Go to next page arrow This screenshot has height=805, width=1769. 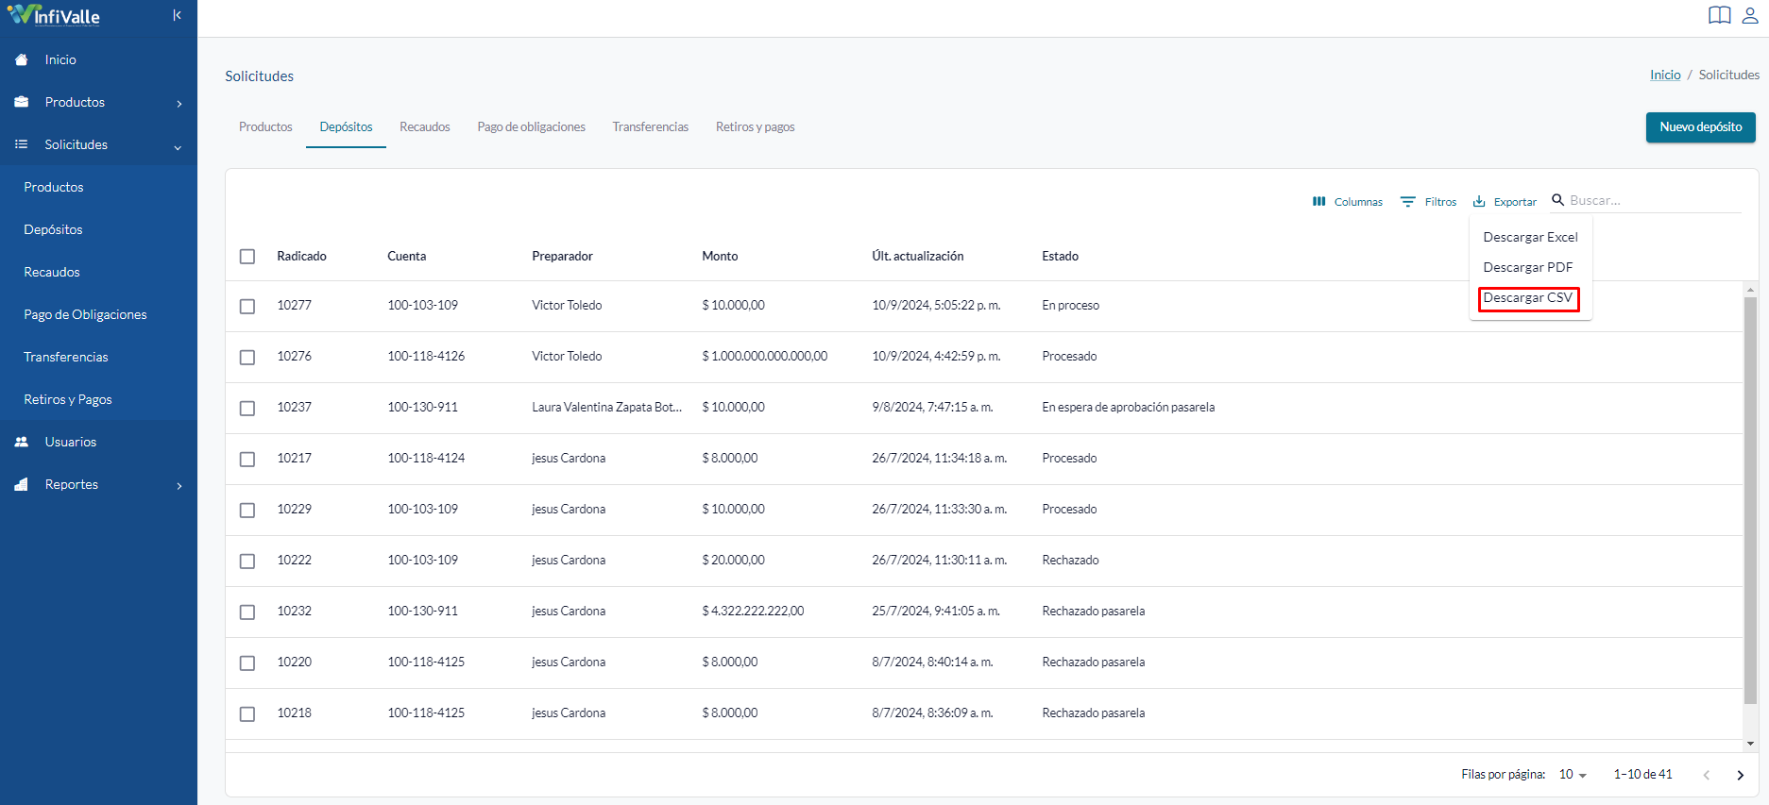1741,775
